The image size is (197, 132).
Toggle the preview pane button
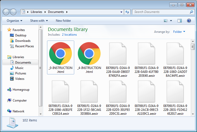(x=180, y=21)
